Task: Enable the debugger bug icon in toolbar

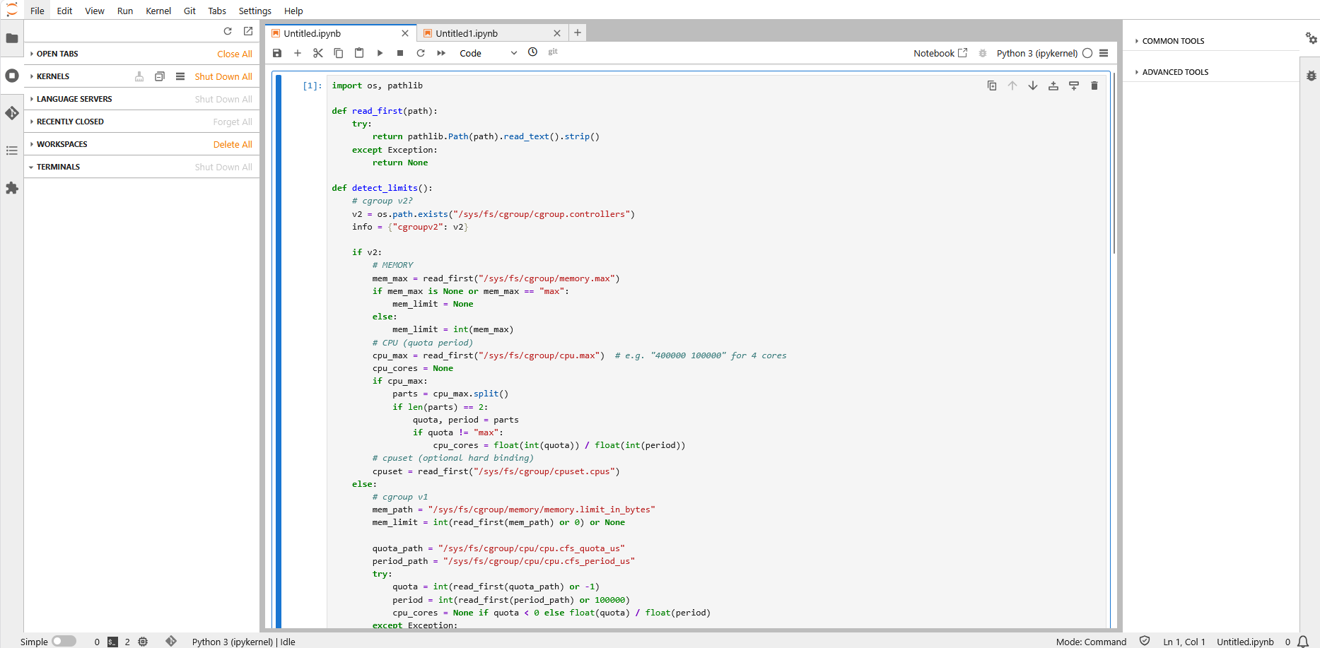Action: 983,53
